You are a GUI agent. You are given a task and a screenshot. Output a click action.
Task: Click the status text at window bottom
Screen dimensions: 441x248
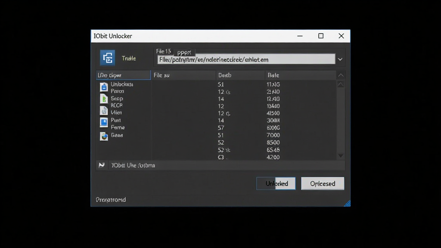click(x=111, y=200)
